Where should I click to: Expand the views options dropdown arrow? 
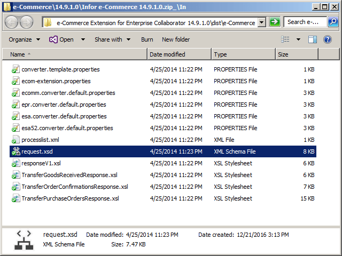(x=298, y=39)
